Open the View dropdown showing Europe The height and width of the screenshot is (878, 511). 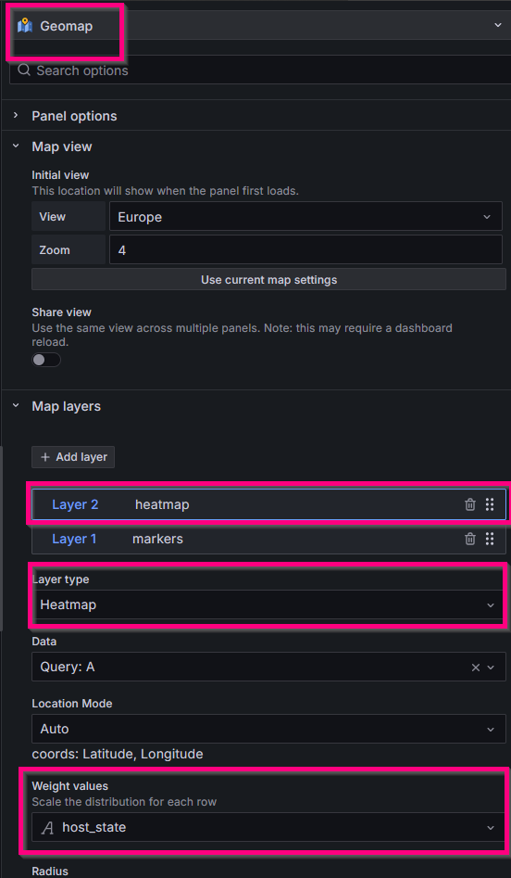305,217
